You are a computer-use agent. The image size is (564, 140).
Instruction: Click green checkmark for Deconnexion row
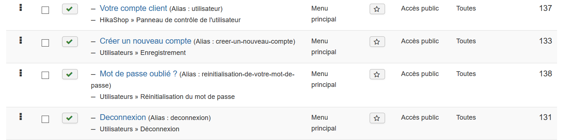click(x=70, y=118)
